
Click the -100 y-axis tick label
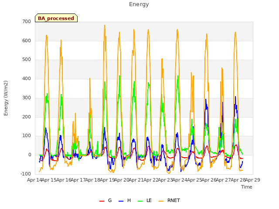pos(26,174)
